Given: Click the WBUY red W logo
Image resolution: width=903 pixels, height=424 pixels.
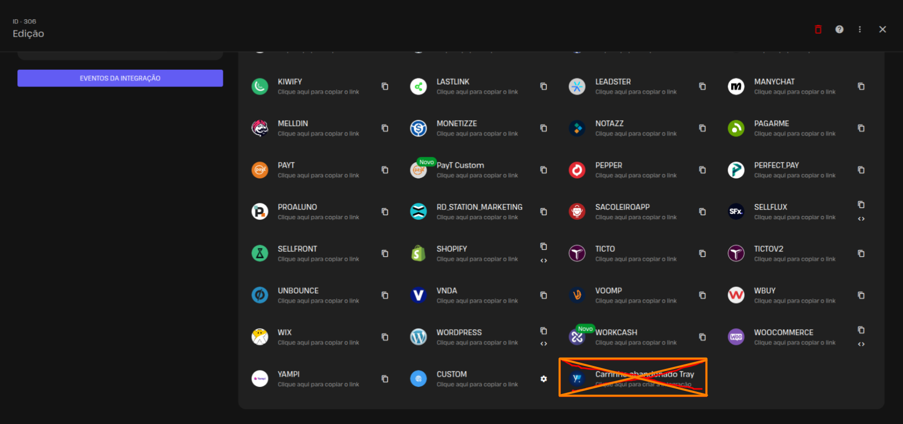Looking at the screenshot, I should pyautogui.click(x=736, y=295).
